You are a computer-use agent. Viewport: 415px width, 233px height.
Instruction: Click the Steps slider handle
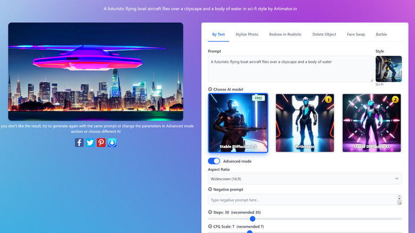(x=253, y=219)
